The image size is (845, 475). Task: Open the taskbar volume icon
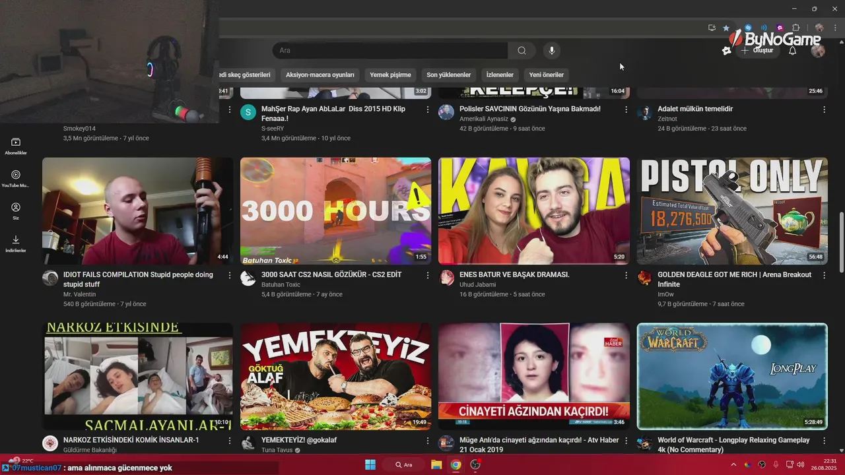coord(801,464)
